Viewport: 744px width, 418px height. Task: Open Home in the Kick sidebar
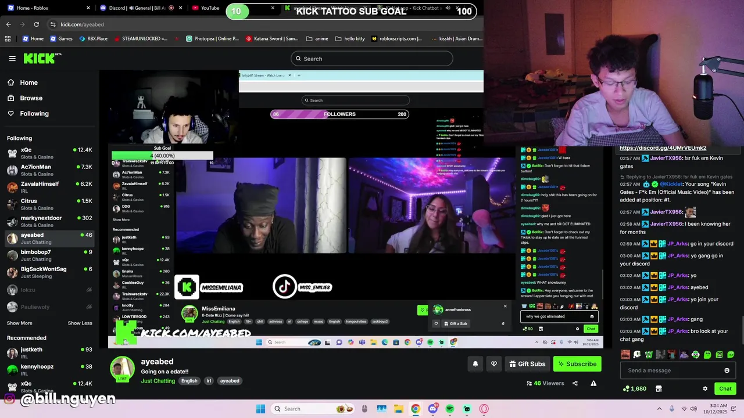(x=23, y=82)
